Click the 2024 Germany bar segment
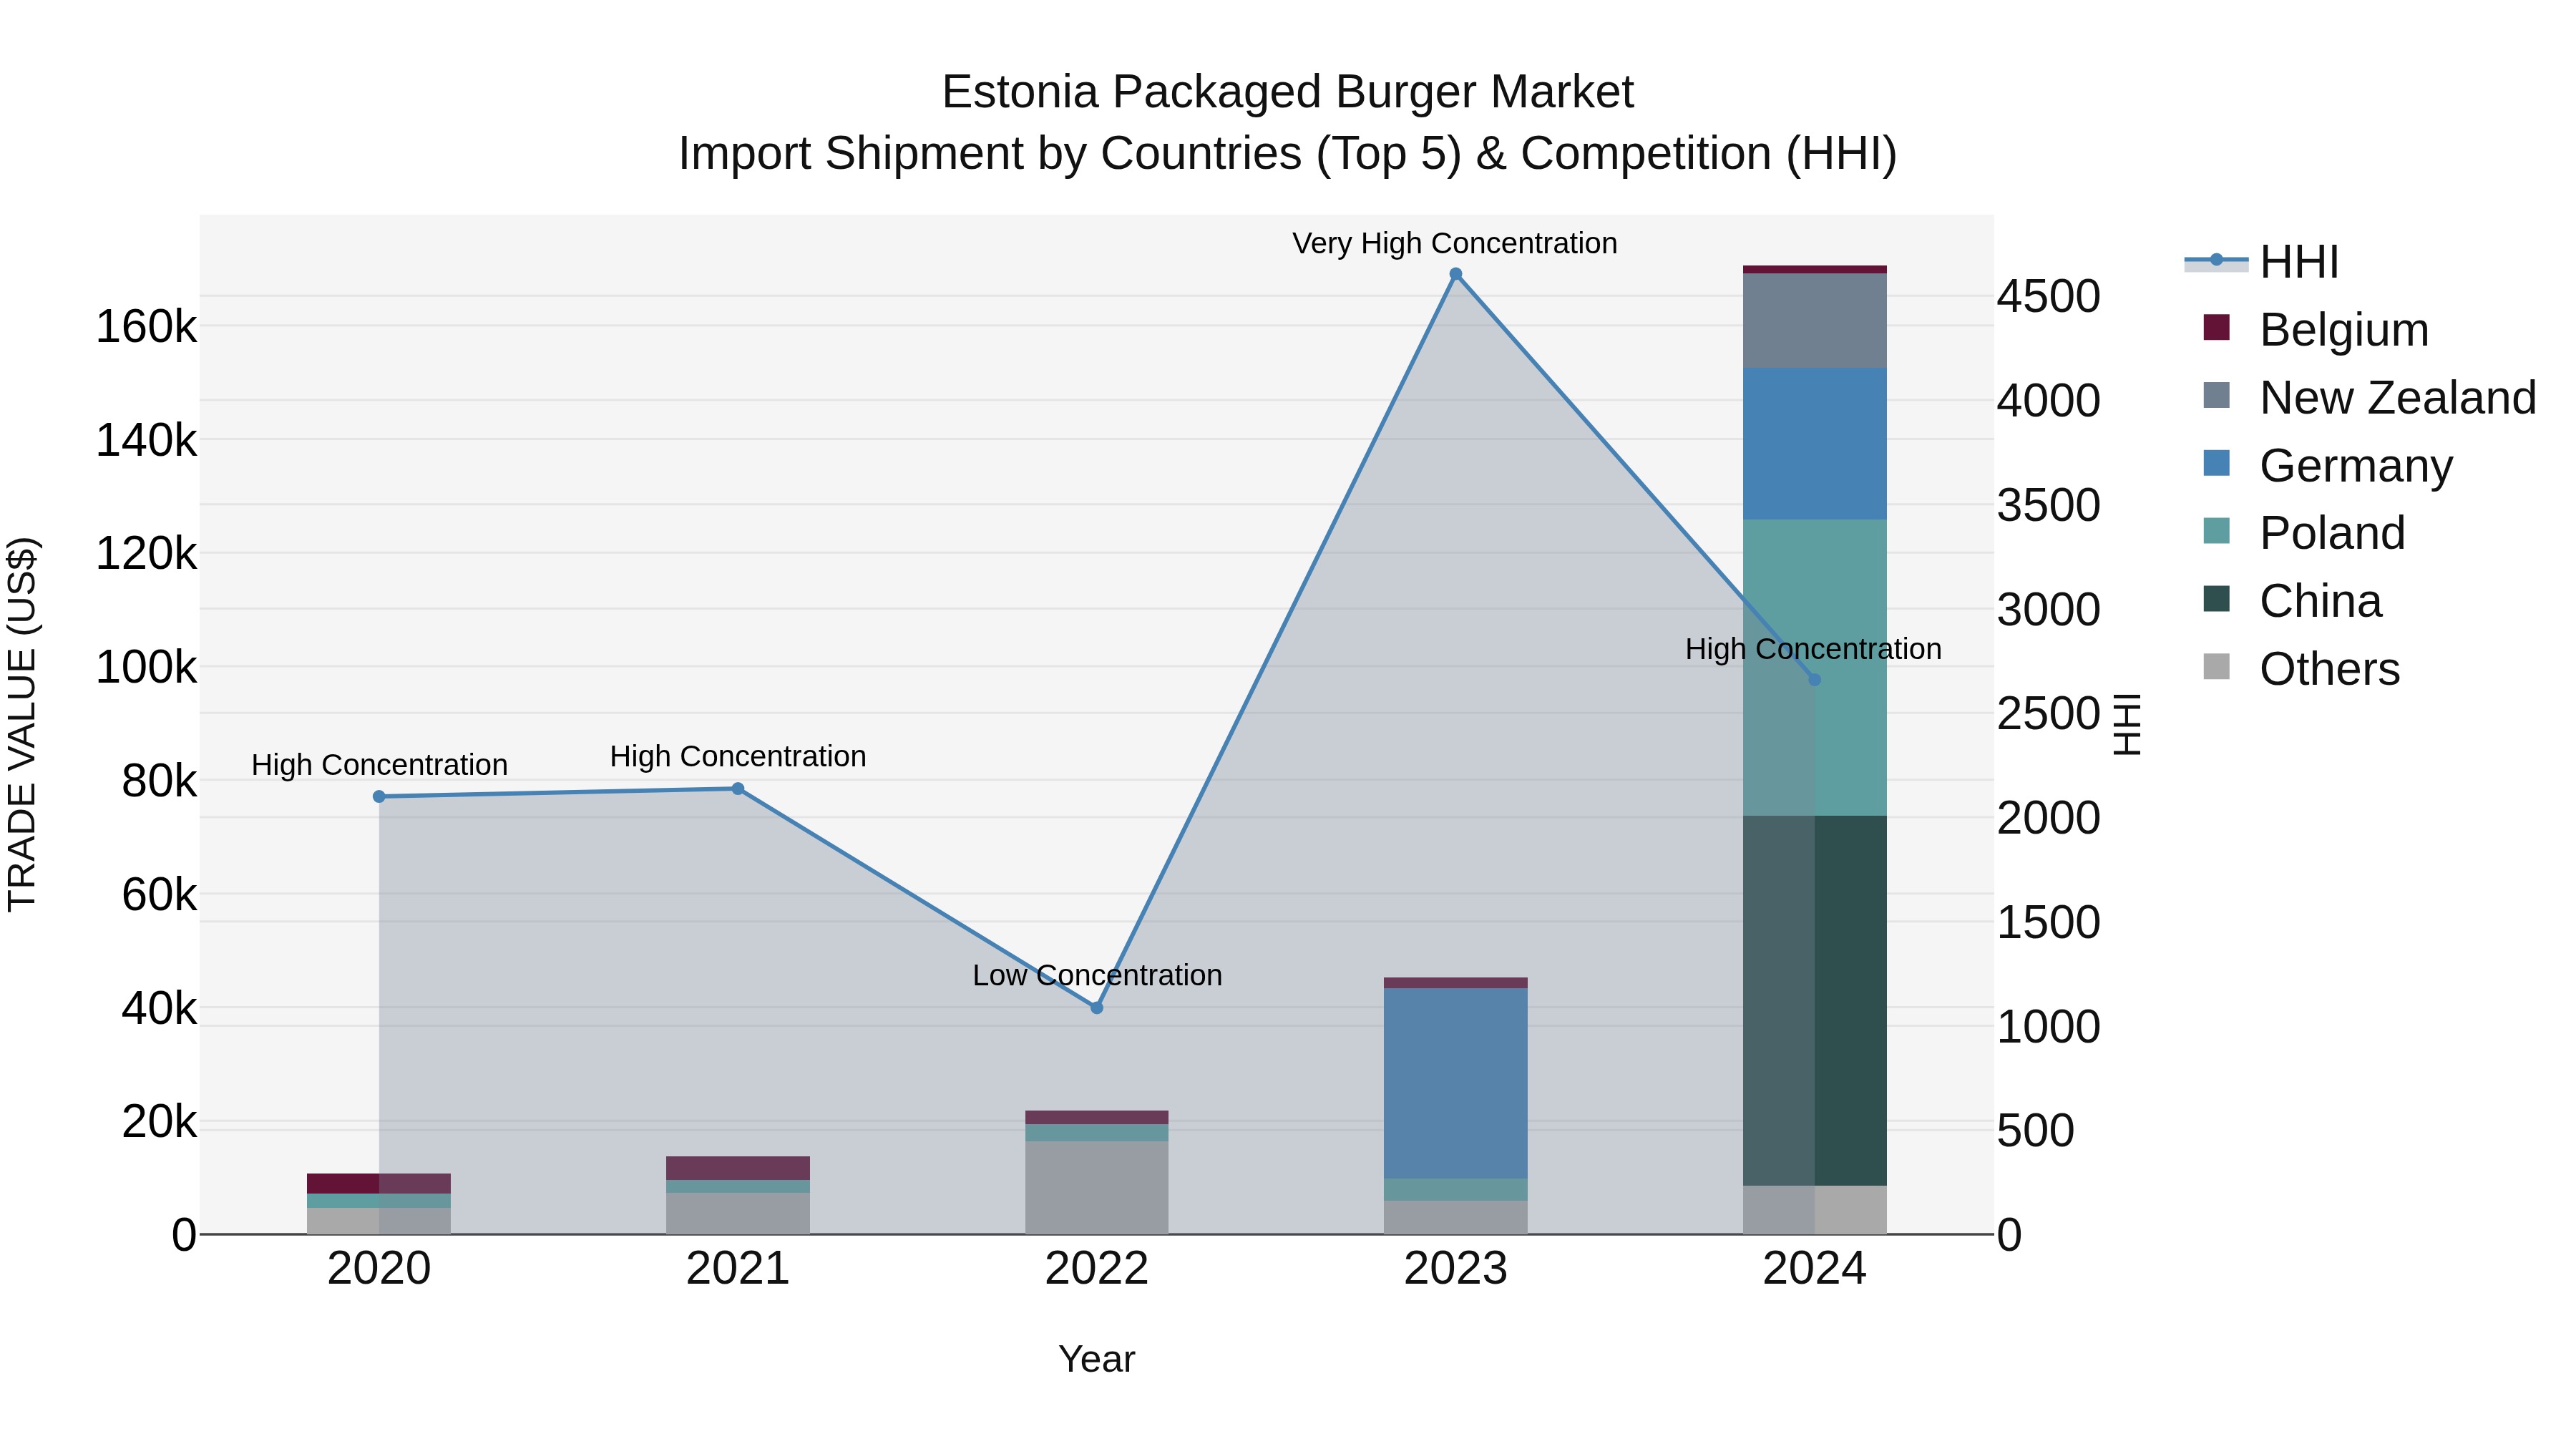Screen dimensions: 2576x1449 coord(1815,444)
